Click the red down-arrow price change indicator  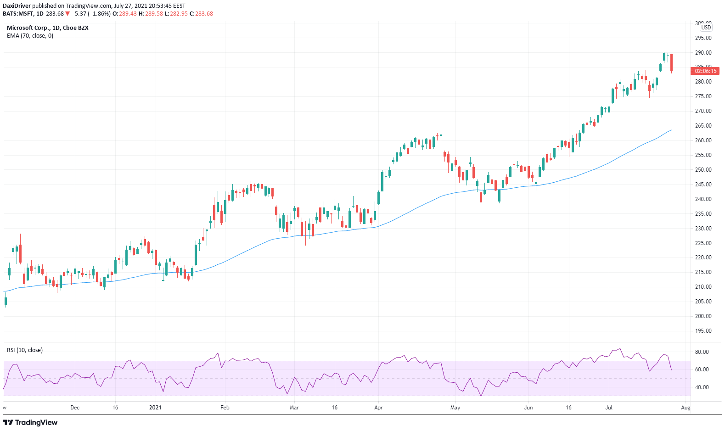[x=68, y=14]
